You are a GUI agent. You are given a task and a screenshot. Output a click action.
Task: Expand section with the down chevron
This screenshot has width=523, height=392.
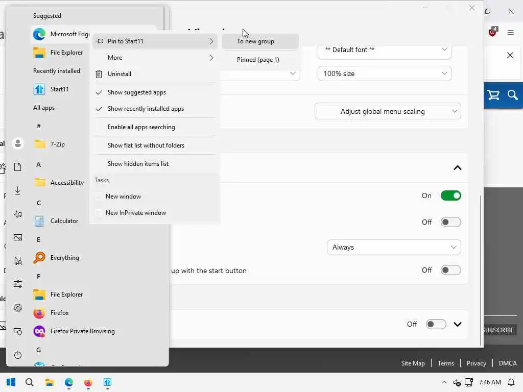click(x=458, y=324)
